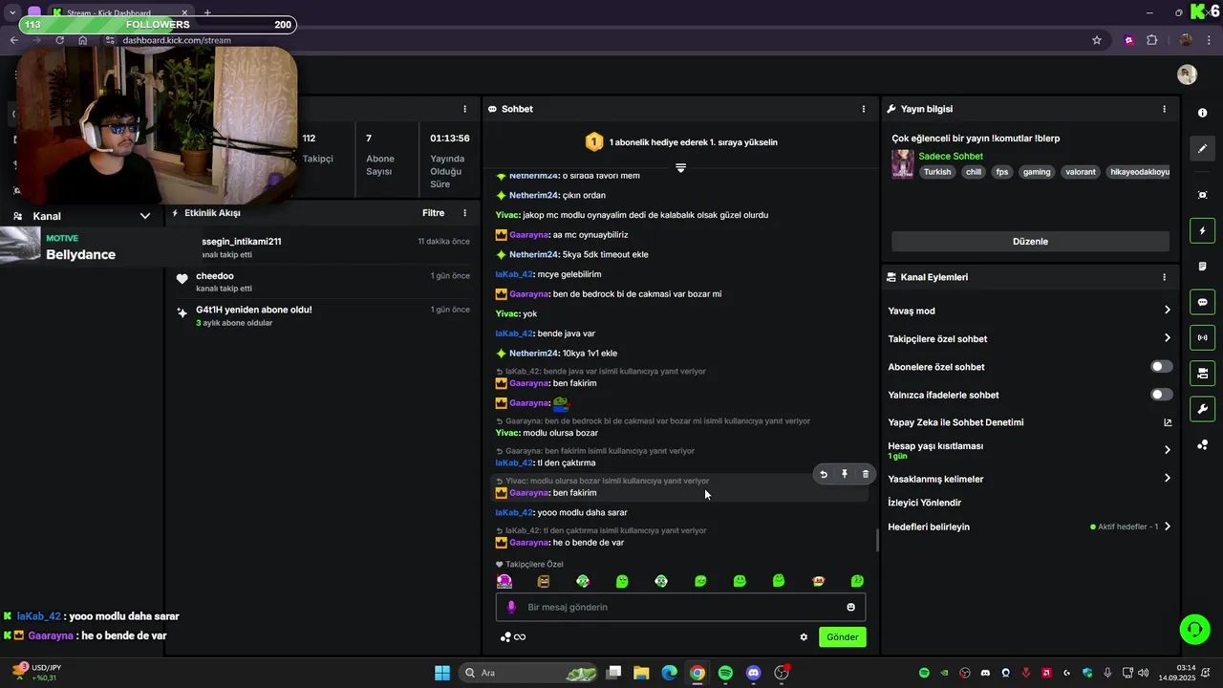Open the emoji picker smiley icon

850,607
